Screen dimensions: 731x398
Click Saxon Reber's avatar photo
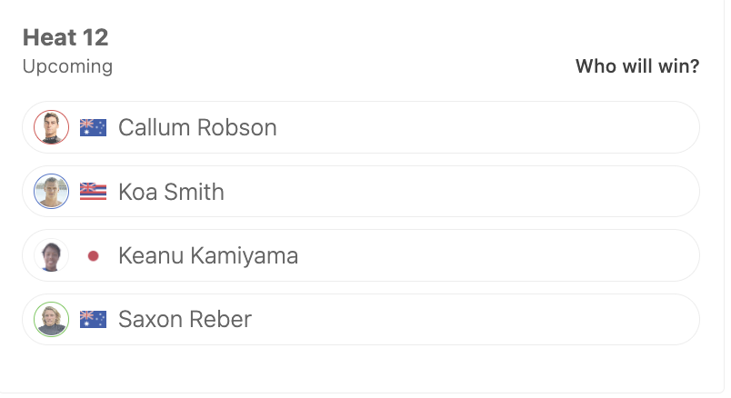(x=51, y=319)
